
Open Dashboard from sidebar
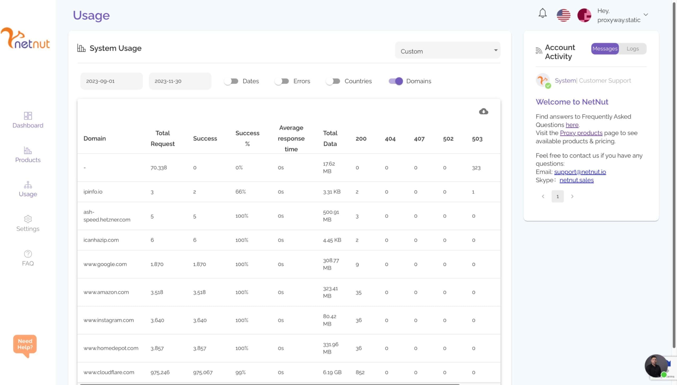click(28, 120)
